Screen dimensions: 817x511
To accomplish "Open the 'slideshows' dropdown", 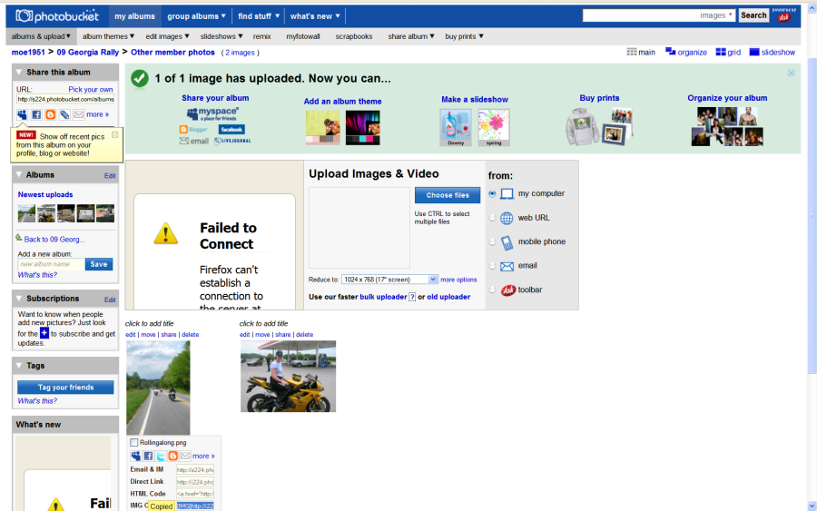I will pos(221,36).
